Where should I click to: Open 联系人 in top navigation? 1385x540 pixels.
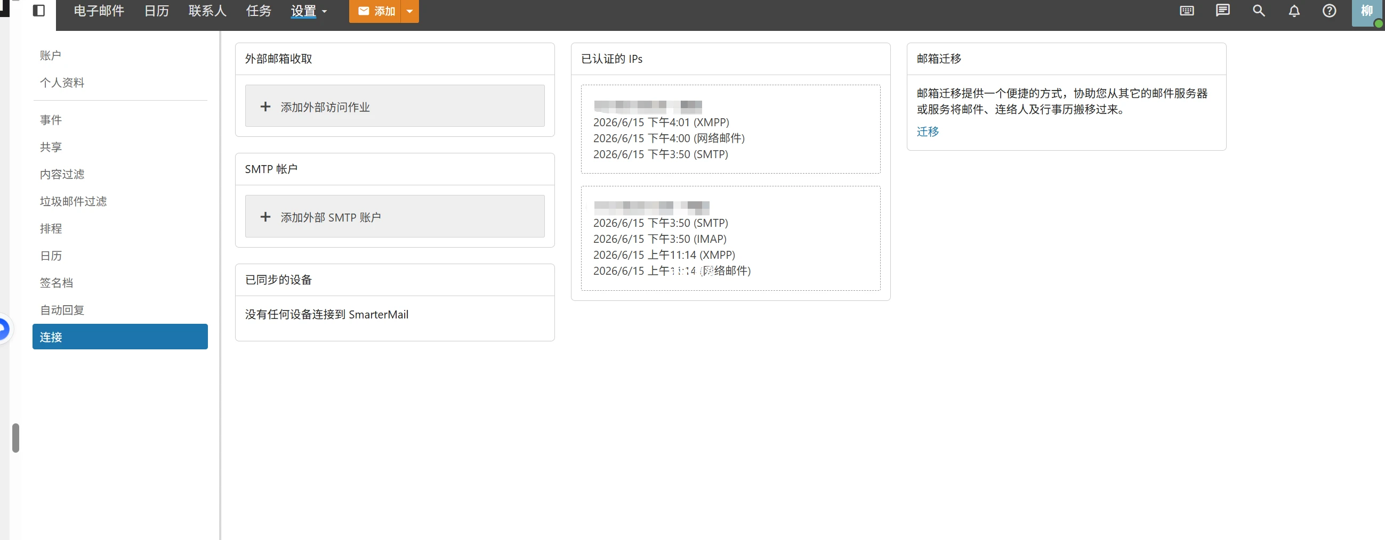click(207, 11)
